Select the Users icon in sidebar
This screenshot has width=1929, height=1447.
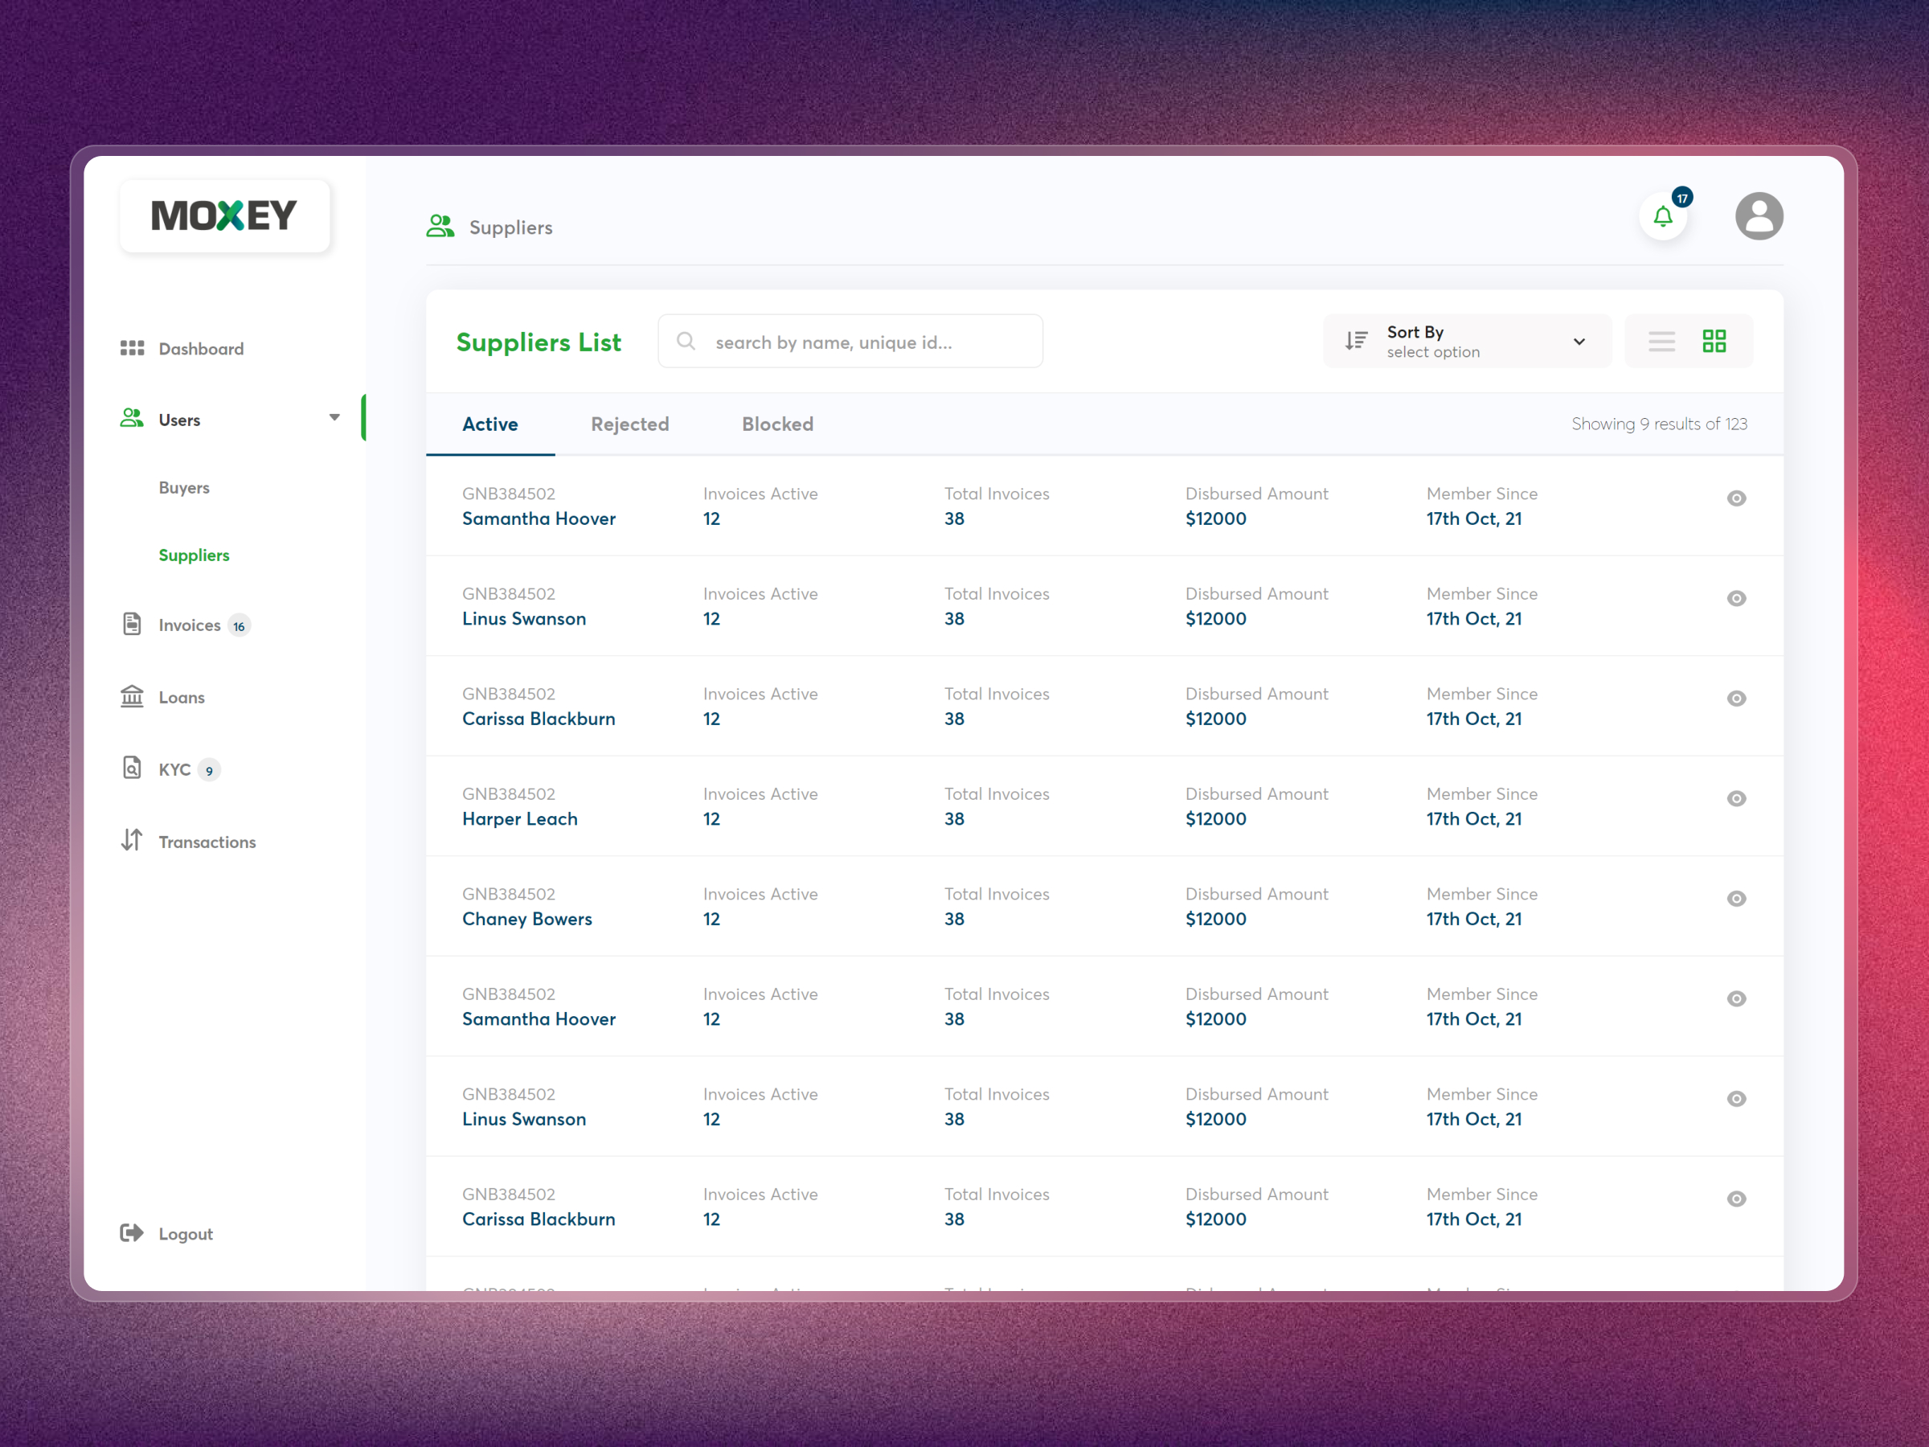132,418
